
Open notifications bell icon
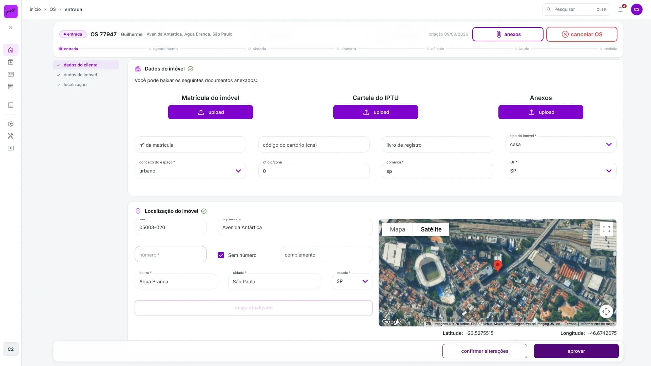click(620, 9)
